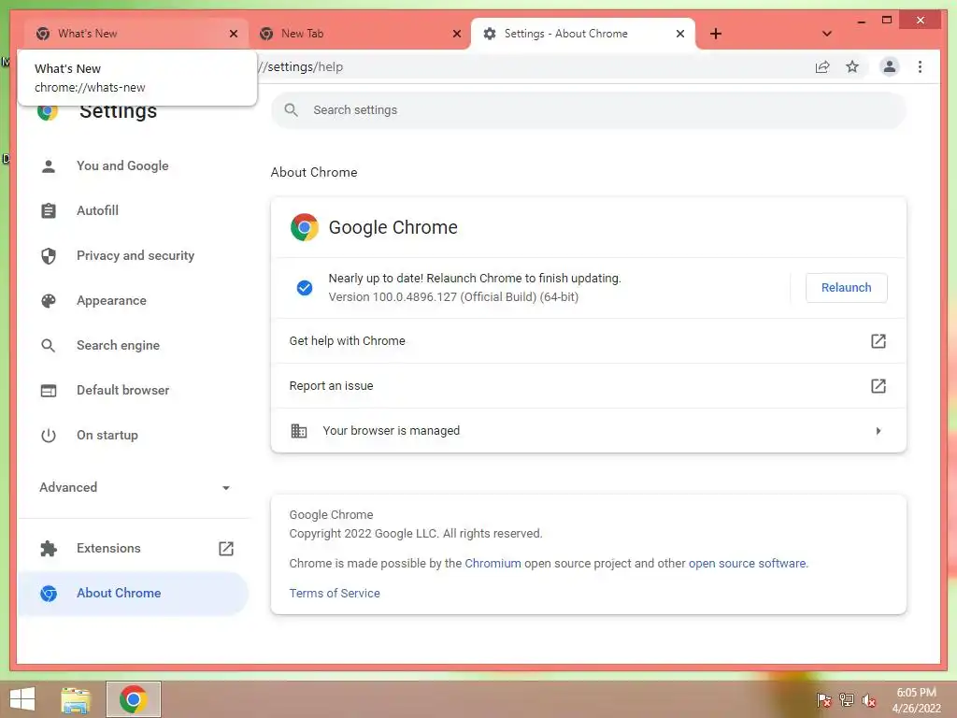Click the search magnifier icon in settings

(x=292, y=110)
